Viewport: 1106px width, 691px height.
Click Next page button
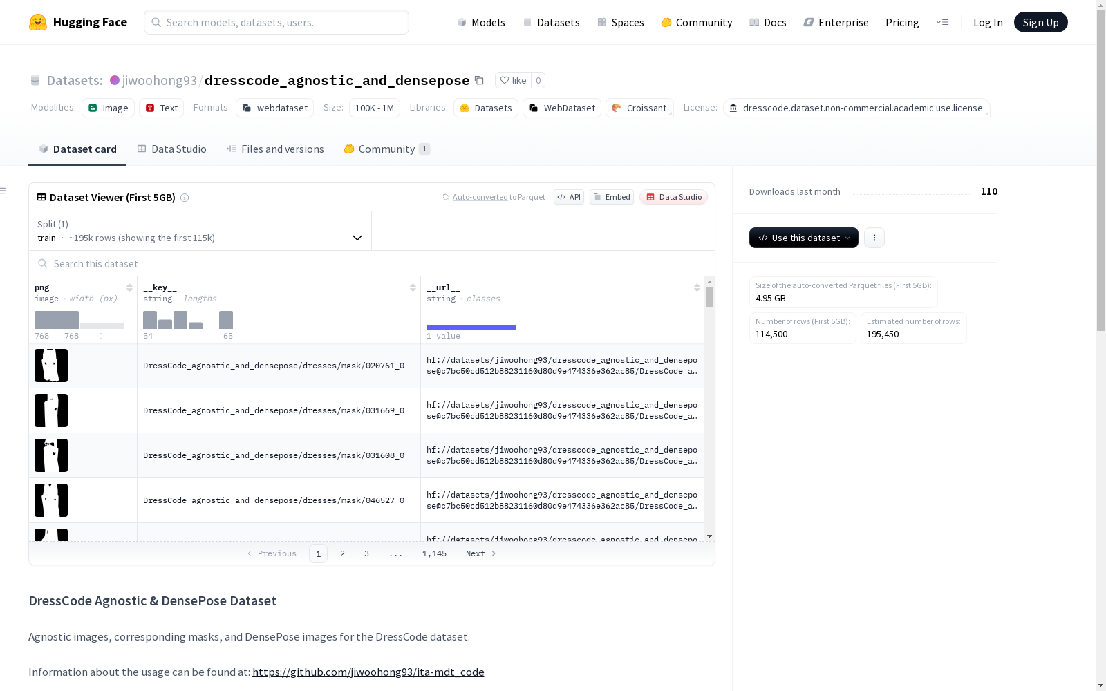[480, 553]
